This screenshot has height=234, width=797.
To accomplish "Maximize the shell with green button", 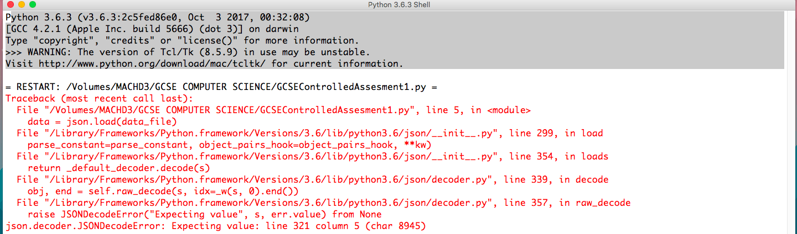I will tap(33, 4).
